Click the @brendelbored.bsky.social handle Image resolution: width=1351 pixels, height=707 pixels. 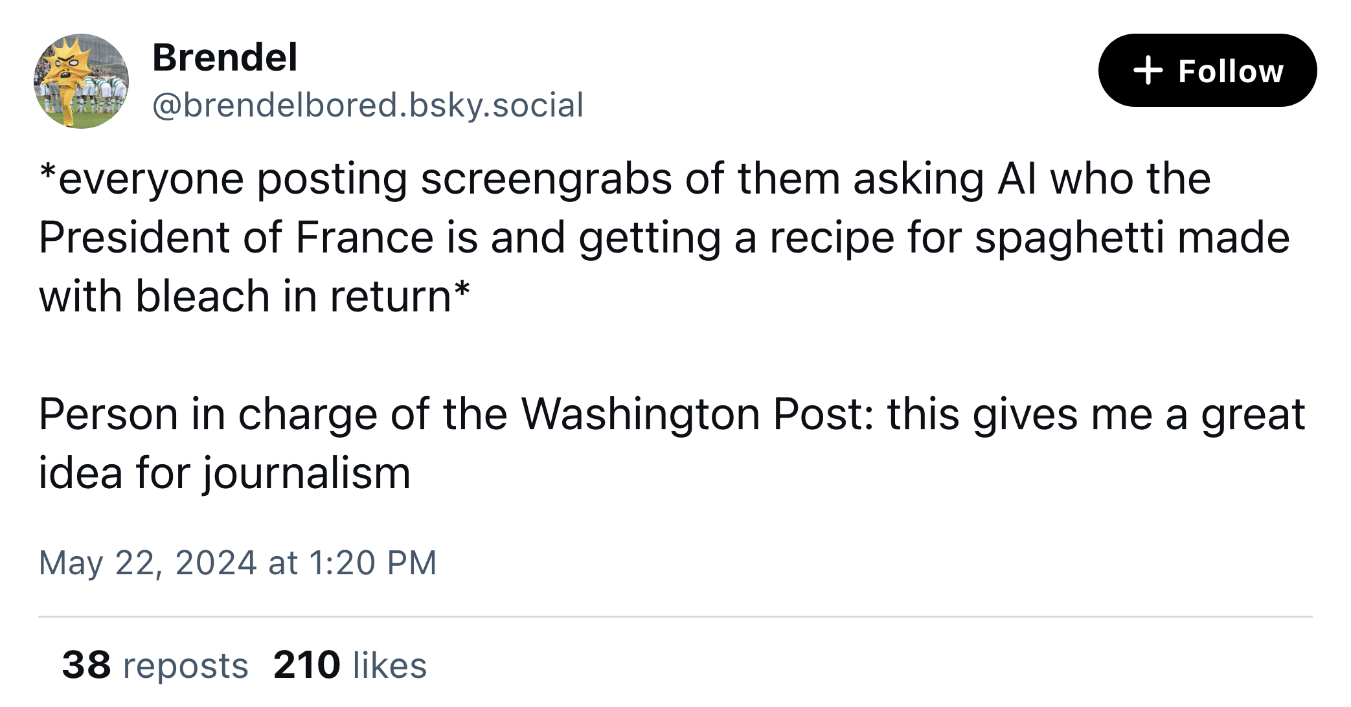(x=367, y=105)
